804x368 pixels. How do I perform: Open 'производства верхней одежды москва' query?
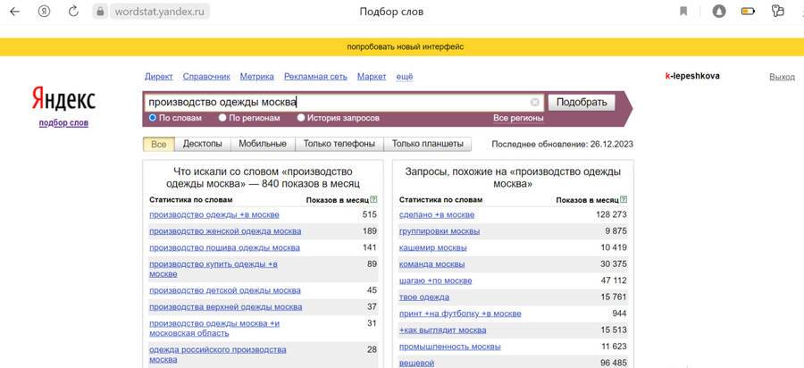226,307
